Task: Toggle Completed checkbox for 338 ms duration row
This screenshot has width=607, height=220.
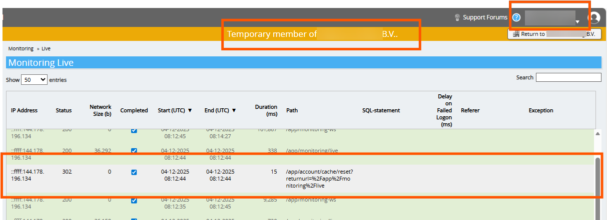Action: (134, 151)
